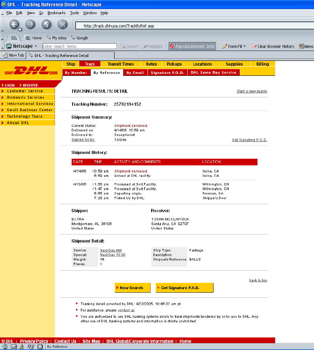Select the Transit Times tab
This screenshot has width=314, height=350.
(x=120, y=64)
